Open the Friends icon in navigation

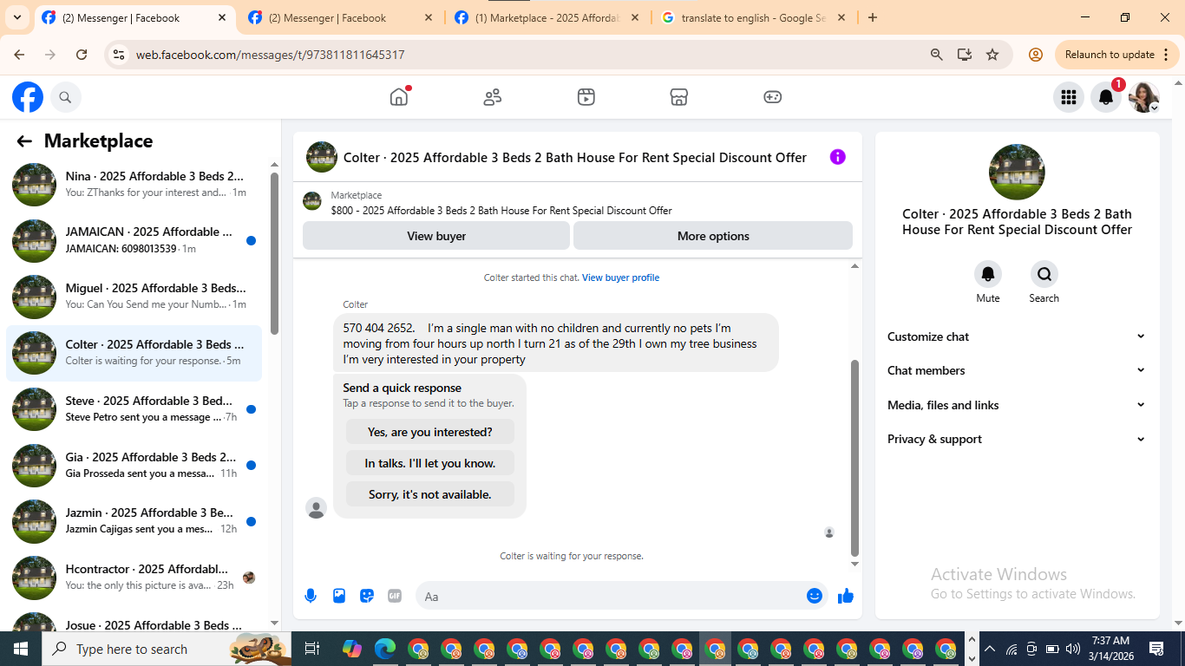[x=493, y=97]
